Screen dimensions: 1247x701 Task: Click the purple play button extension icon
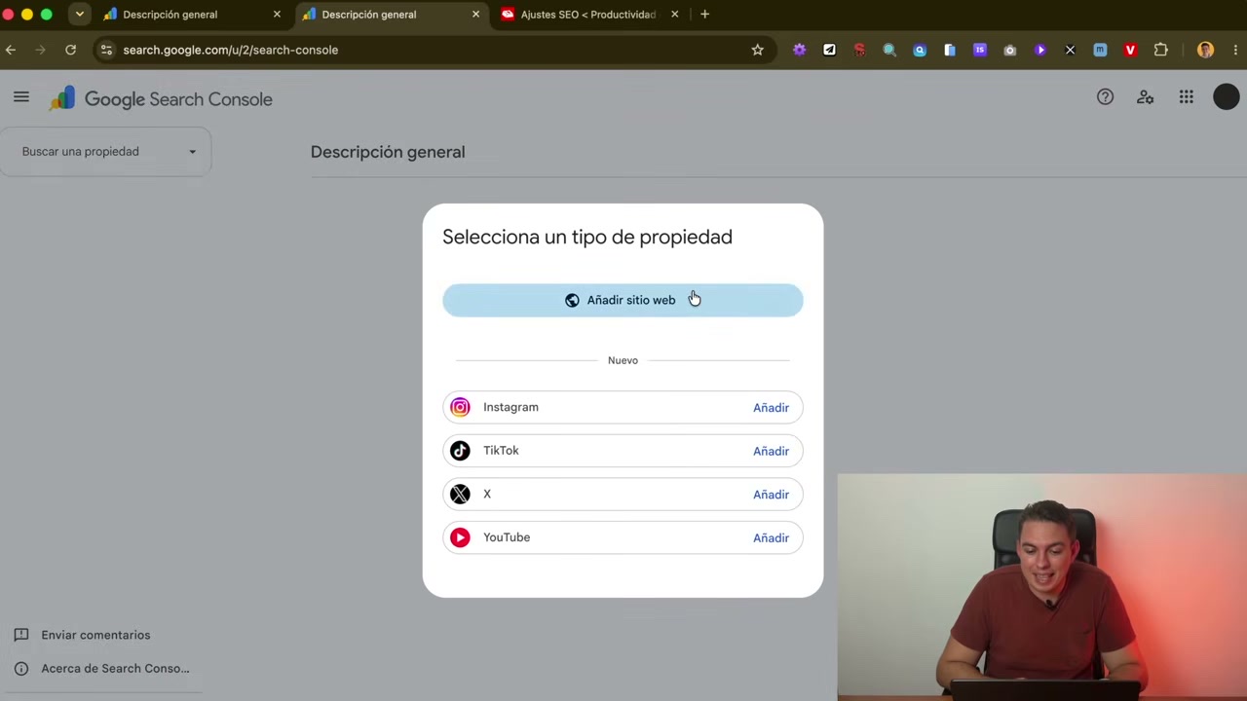point(1040,50)
